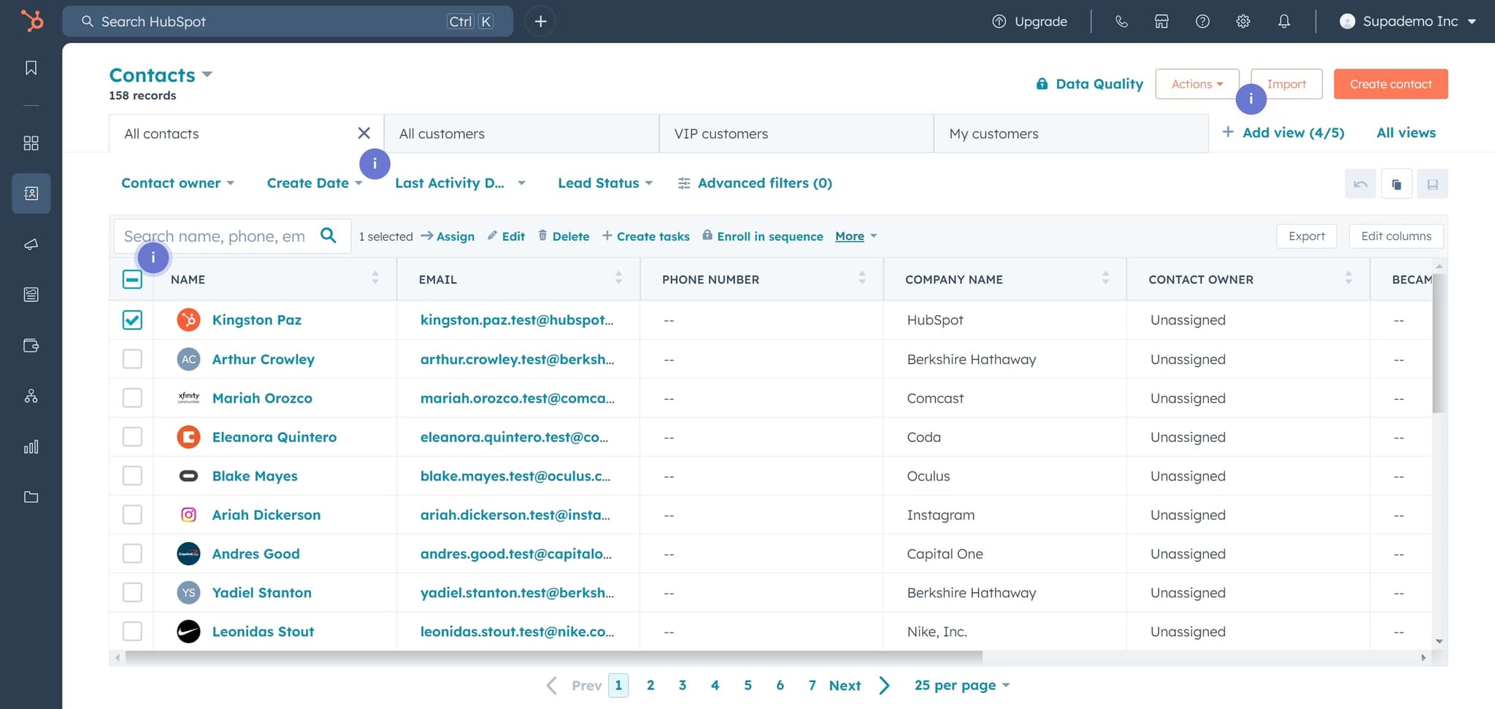
Task: Open the 25 per page dropdown
Action: [961, 685]
